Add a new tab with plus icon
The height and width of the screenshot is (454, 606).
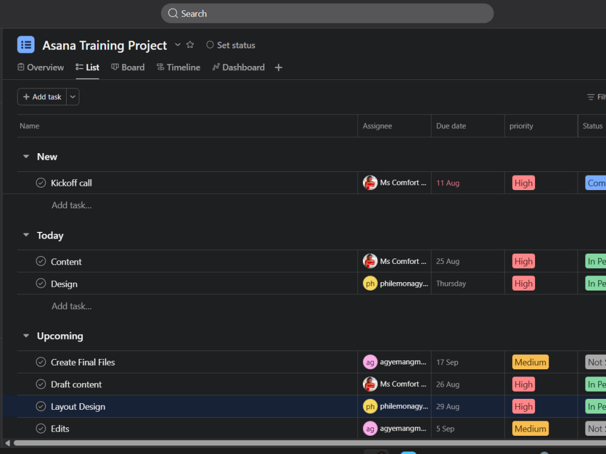(278, 68)
